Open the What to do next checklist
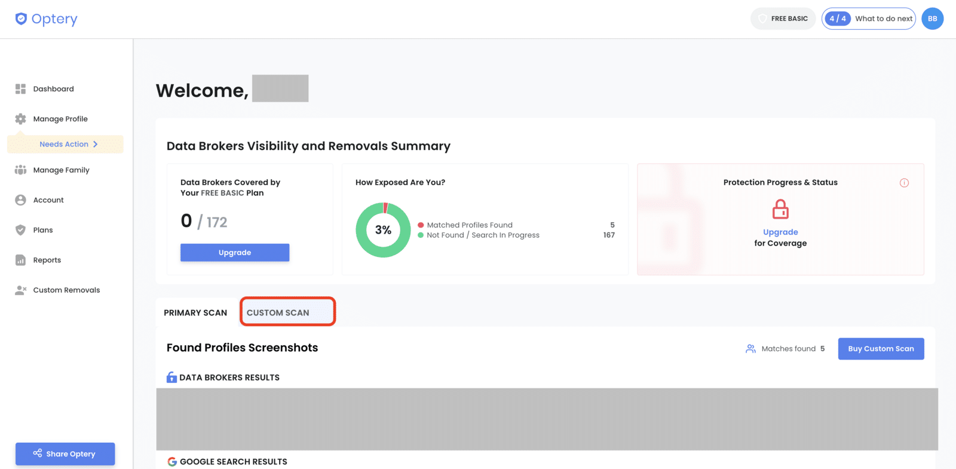The image size is (956, 469). pos(868,19)
